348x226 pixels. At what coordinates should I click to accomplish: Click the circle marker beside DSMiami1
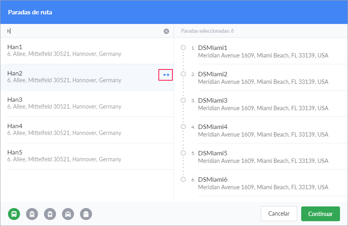[183, 48]
